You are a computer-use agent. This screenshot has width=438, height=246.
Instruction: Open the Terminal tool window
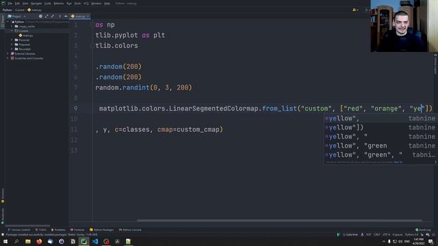tap(77, 230)
